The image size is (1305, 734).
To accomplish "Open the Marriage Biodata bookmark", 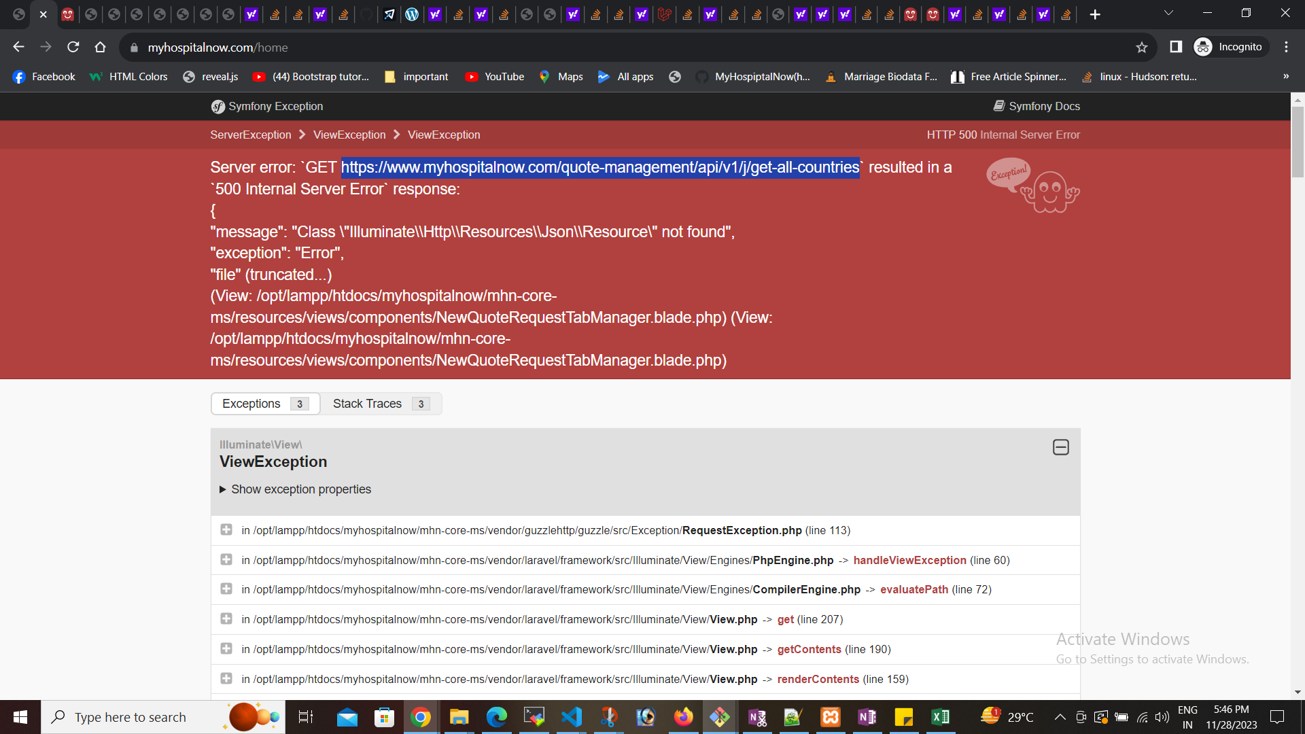I will [881, 77].
